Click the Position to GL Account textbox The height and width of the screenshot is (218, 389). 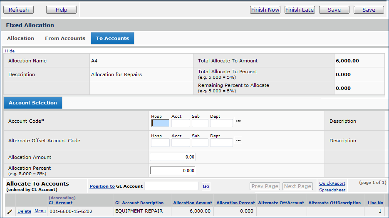tap(171, 186)
